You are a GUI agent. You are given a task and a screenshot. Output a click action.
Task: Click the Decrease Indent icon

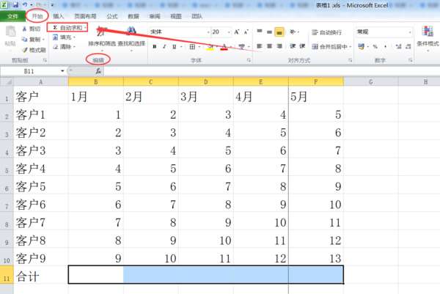(293, 46)
